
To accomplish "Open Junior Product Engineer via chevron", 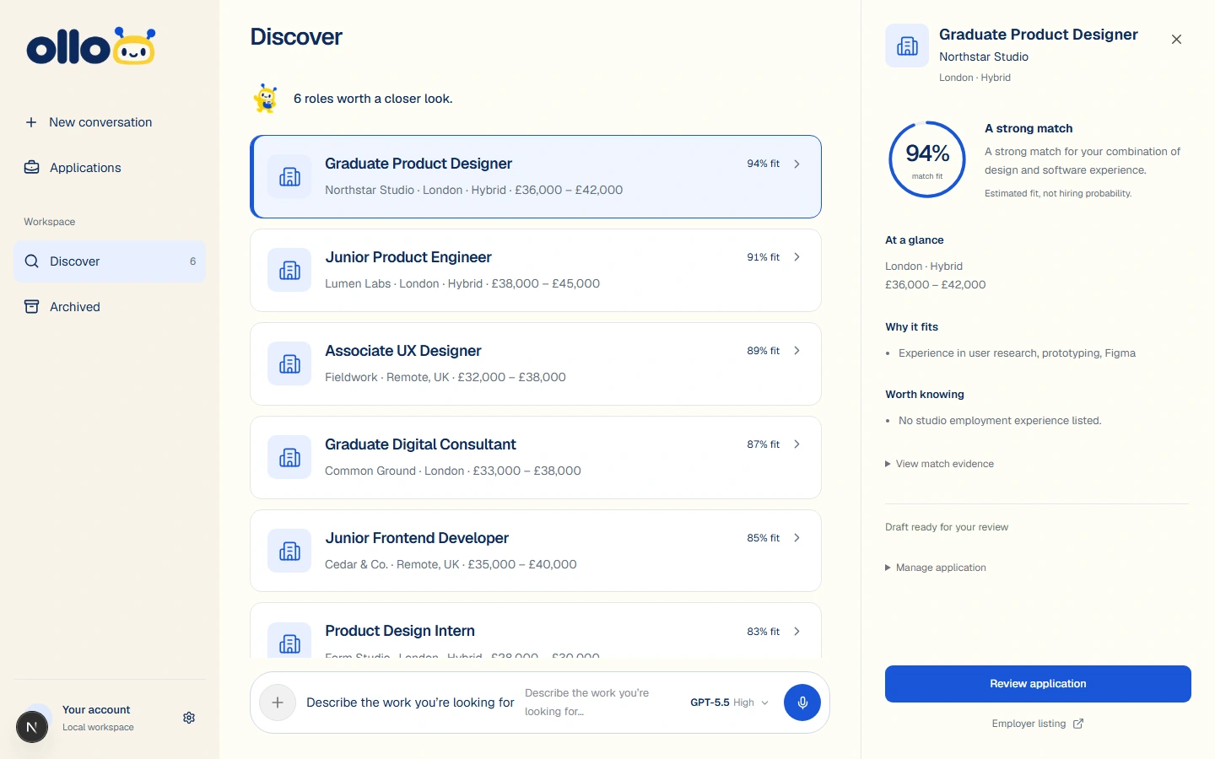I will click(x=796, y=257).
